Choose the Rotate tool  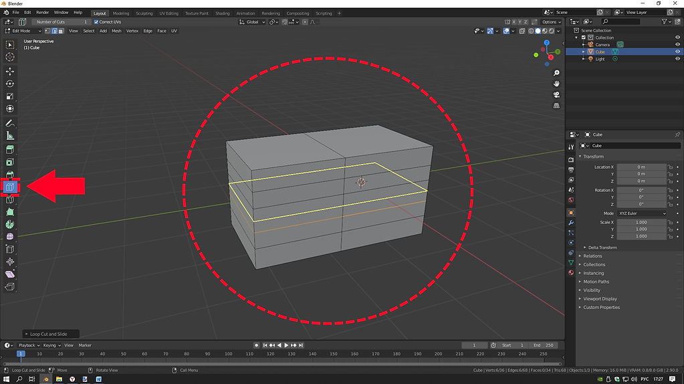(9, 84)
